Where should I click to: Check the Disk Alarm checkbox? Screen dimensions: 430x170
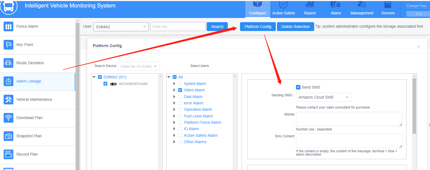(180, 97)
